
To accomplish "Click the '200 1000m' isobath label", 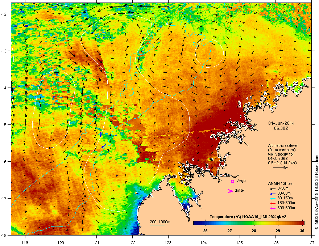I will [x=160, y=222].
